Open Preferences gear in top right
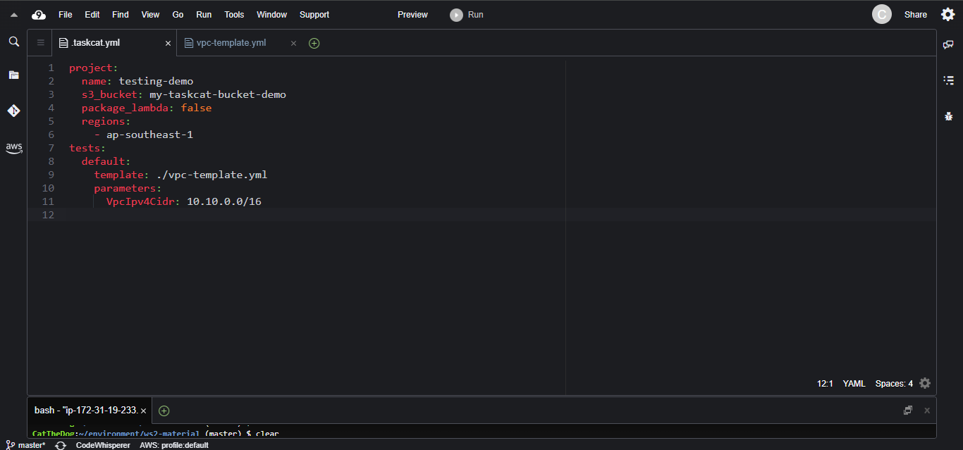Screen dimensions: 963x450 pyautogui.click(x=947, y=15)
